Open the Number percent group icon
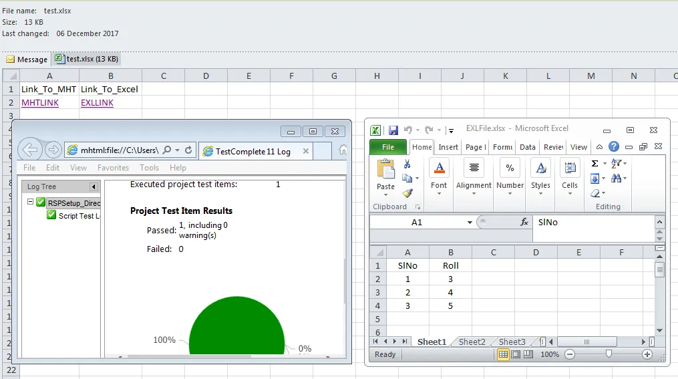The height and width of the screenshot is (379, 678). coord(510,168)
